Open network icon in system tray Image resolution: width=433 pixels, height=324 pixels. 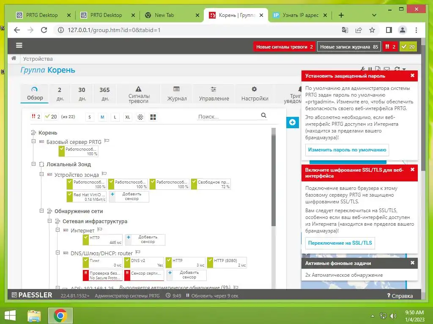tap(383, 316)
